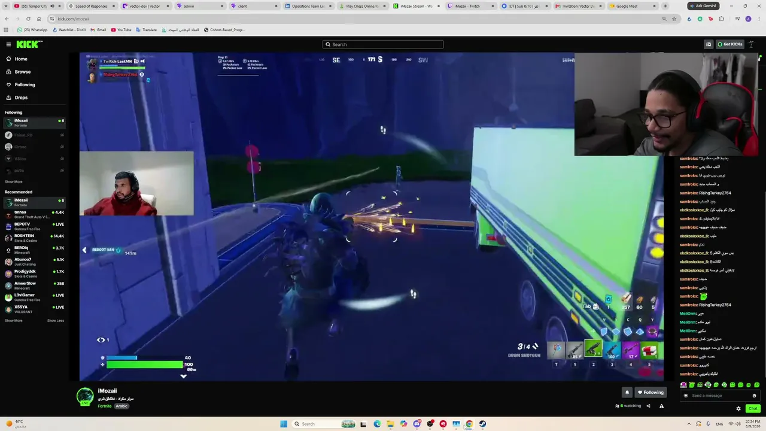Image resolution: width=766 pixels, height=431 pixels.
Task: Open ROSHTEIN Slots & Casino channel
Action: [x=35, y=238]
